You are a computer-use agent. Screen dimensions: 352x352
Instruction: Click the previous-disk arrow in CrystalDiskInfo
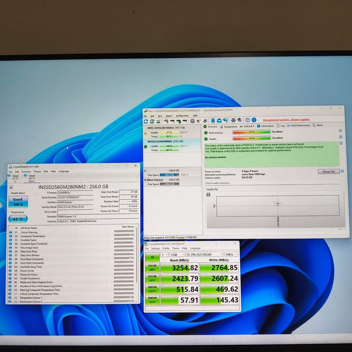click(x=11, y=187)
